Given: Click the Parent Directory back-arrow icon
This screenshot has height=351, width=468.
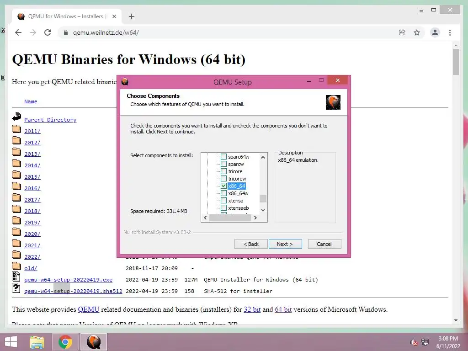Looking at the screenshot, I should click(17, 117).
